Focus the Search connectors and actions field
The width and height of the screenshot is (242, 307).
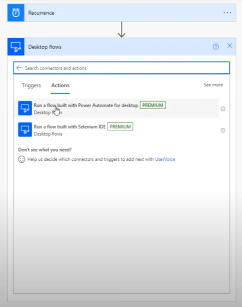[x=122, y=68]
